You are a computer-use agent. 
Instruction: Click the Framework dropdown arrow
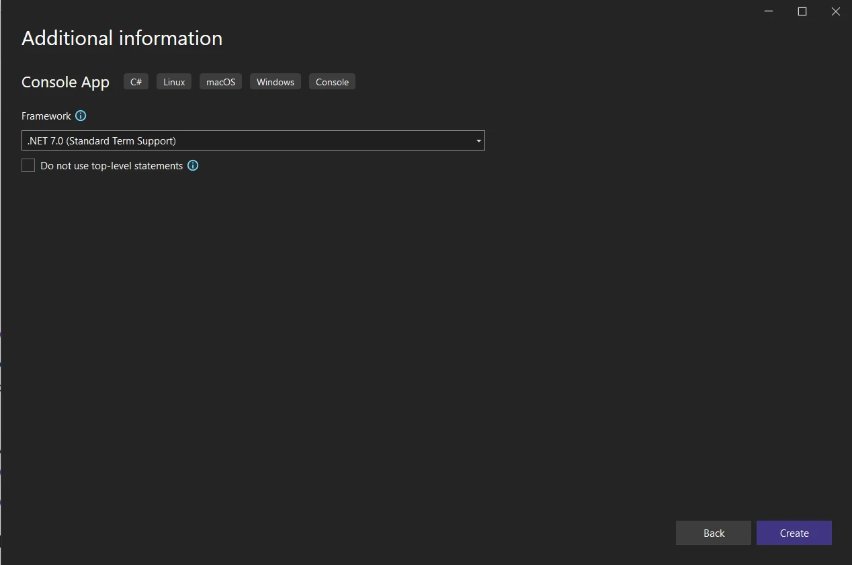click(x=478, y=141)
